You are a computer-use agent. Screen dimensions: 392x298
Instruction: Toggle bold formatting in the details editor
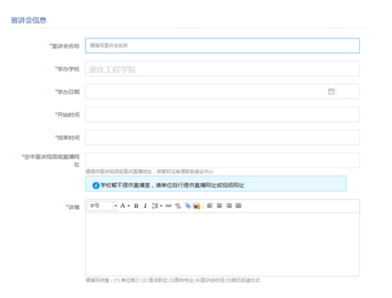(136, 206)
